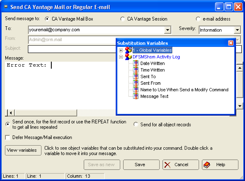Select DFSMShsm Activity Log tree item
Viewport: 245px width, 181px height.
(156, 57)
